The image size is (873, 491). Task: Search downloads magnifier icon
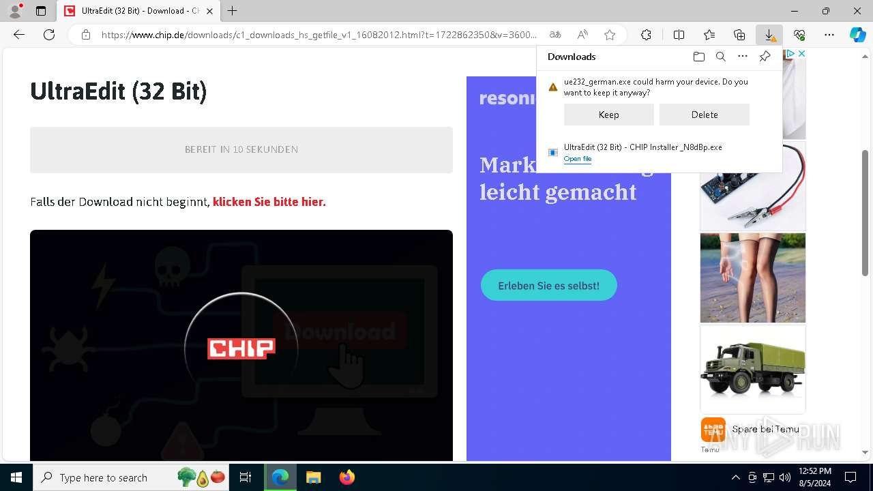pos(720,57)
